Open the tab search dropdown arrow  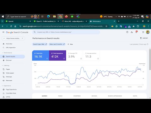[x=2, y=21]
